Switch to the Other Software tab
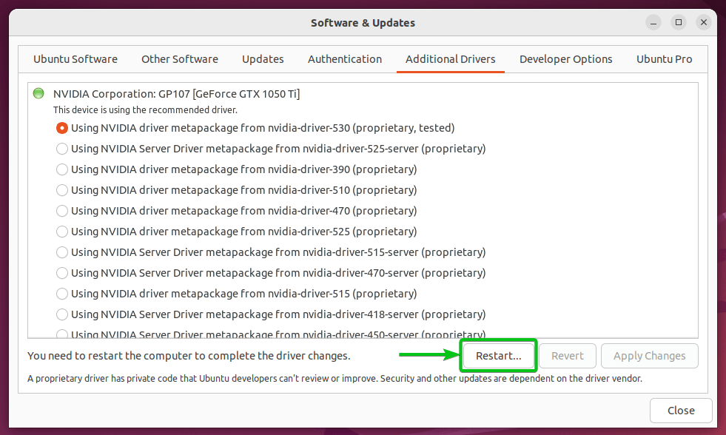The height and width of the screenshot is (435, 726). (x=180, y=59)
